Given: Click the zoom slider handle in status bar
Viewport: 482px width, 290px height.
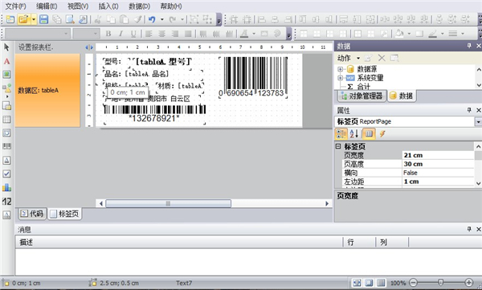Looking at the screenshot, I should point(441,282).
